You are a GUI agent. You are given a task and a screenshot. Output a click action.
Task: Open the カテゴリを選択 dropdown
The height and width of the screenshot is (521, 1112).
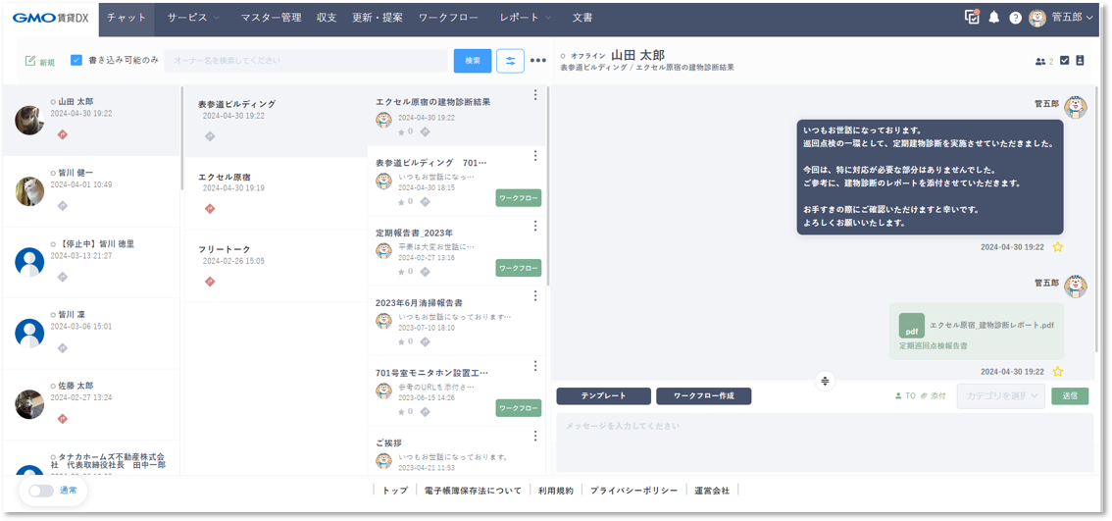tap(1000, 396)
